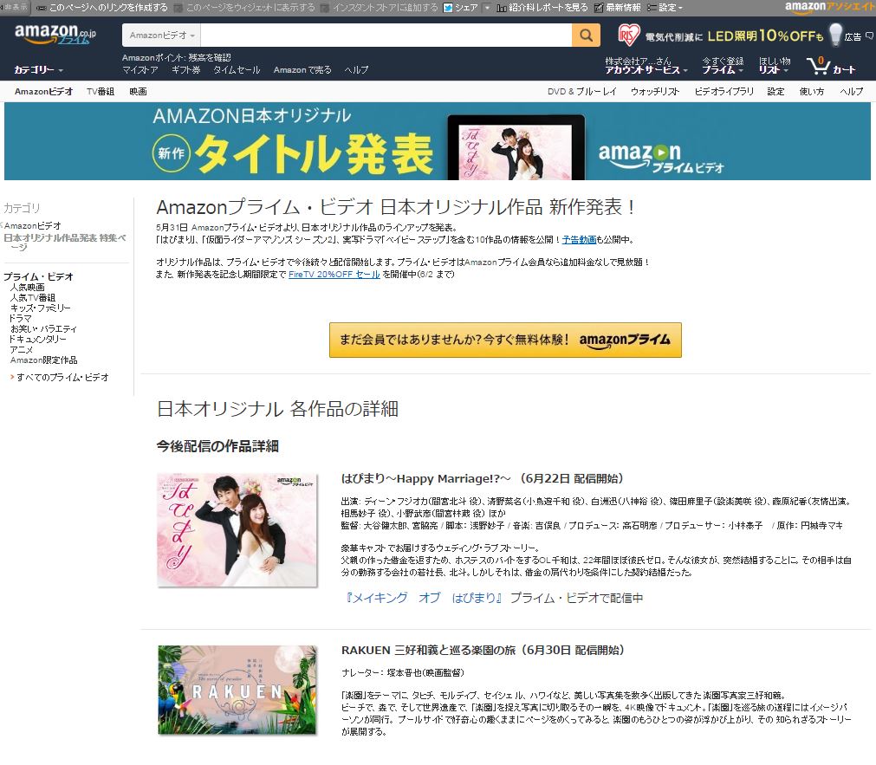Open 設定 in the video sub-navigation
This screenshot has height=765, width=876.
tap(775, 92)
